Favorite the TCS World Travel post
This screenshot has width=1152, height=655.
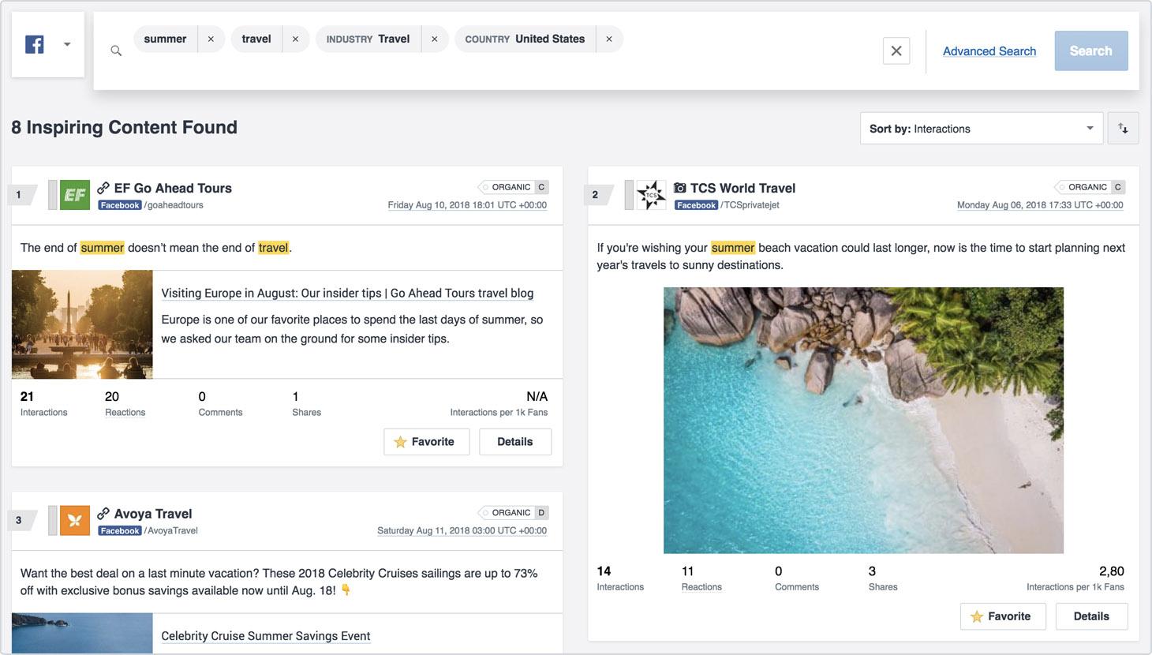pyautogui.click(x=1002, y=616)
